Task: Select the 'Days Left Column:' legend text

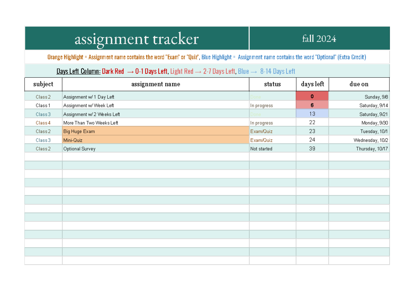Action: [77, 71]
